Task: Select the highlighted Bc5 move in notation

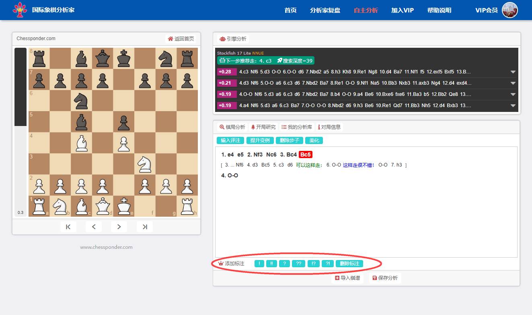Action: [306, 154]
